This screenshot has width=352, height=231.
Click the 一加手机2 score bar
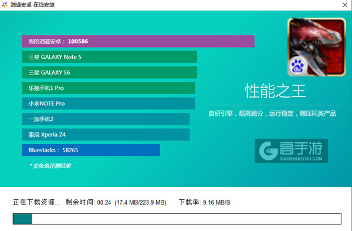click(x=106, y=119)
